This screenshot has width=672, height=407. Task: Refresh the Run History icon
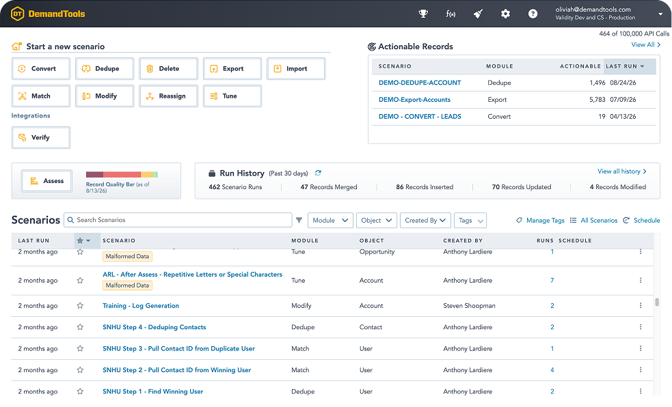[x=318, y=173]
